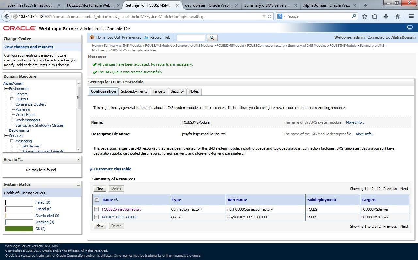Tick the select-all checkbox in the table header
The image size is (418, 260).
(x=97, y=199)
